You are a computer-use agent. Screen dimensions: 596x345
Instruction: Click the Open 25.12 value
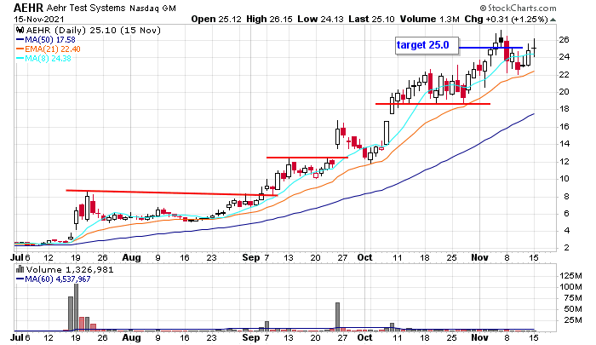pos(216,19)
